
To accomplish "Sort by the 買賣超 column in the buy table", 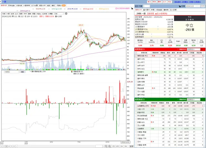I will click(163, 53).
